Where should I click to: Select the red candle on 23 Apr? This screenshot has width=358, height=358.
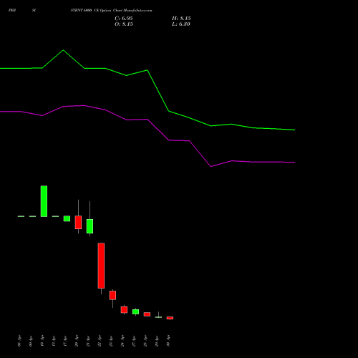[x=112, y=295]
